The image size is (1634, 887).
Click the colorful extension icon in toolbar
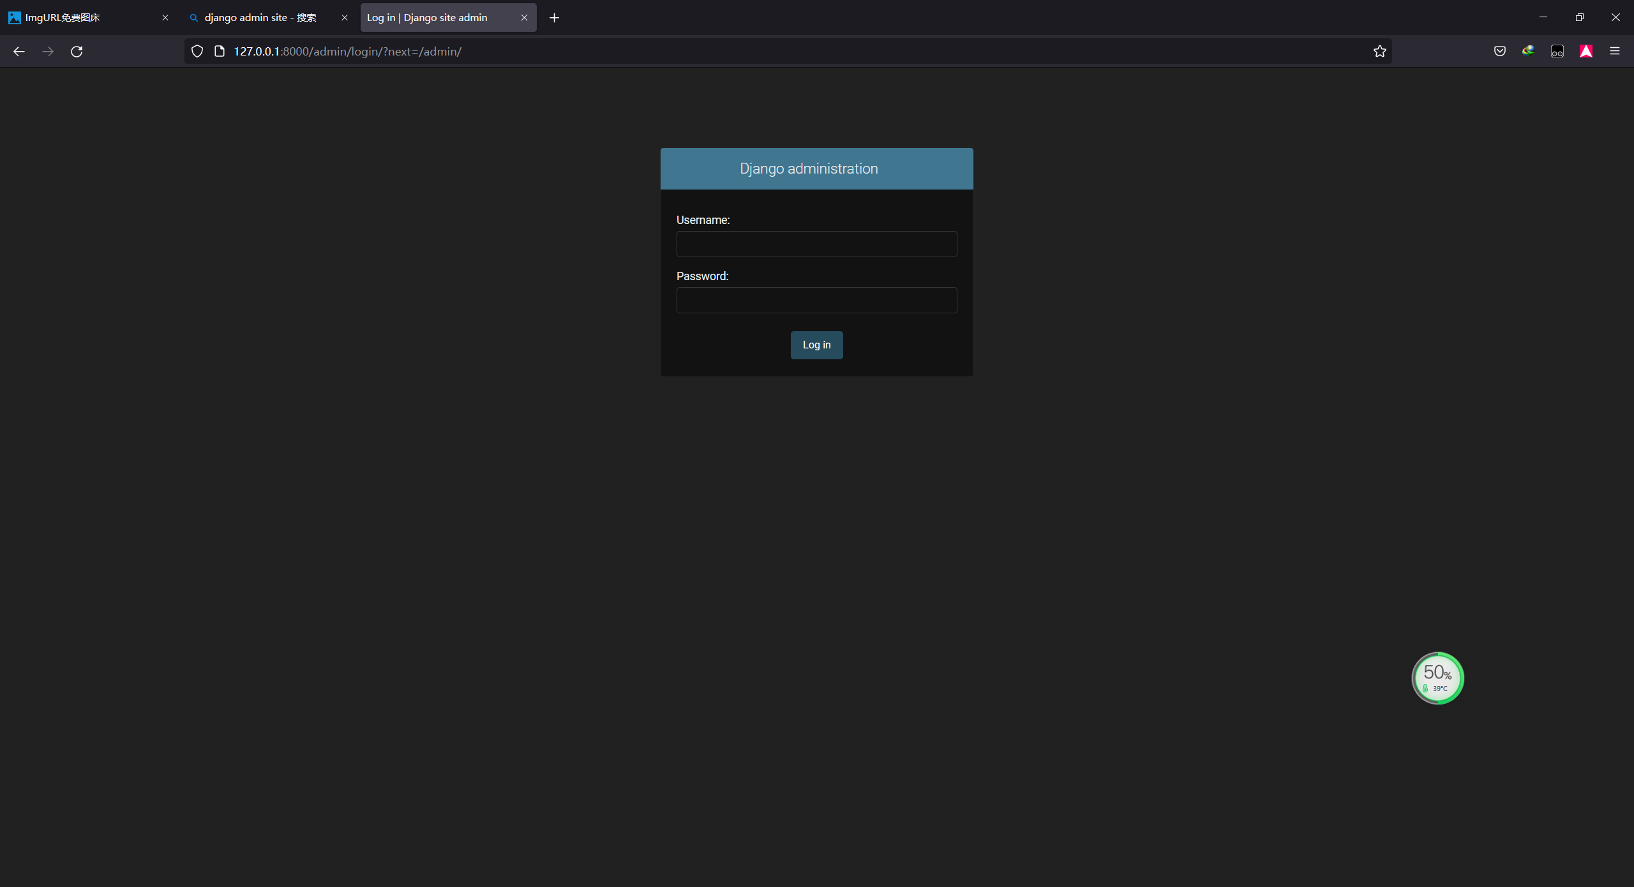pyautogui.click(x=1528, y=51)
